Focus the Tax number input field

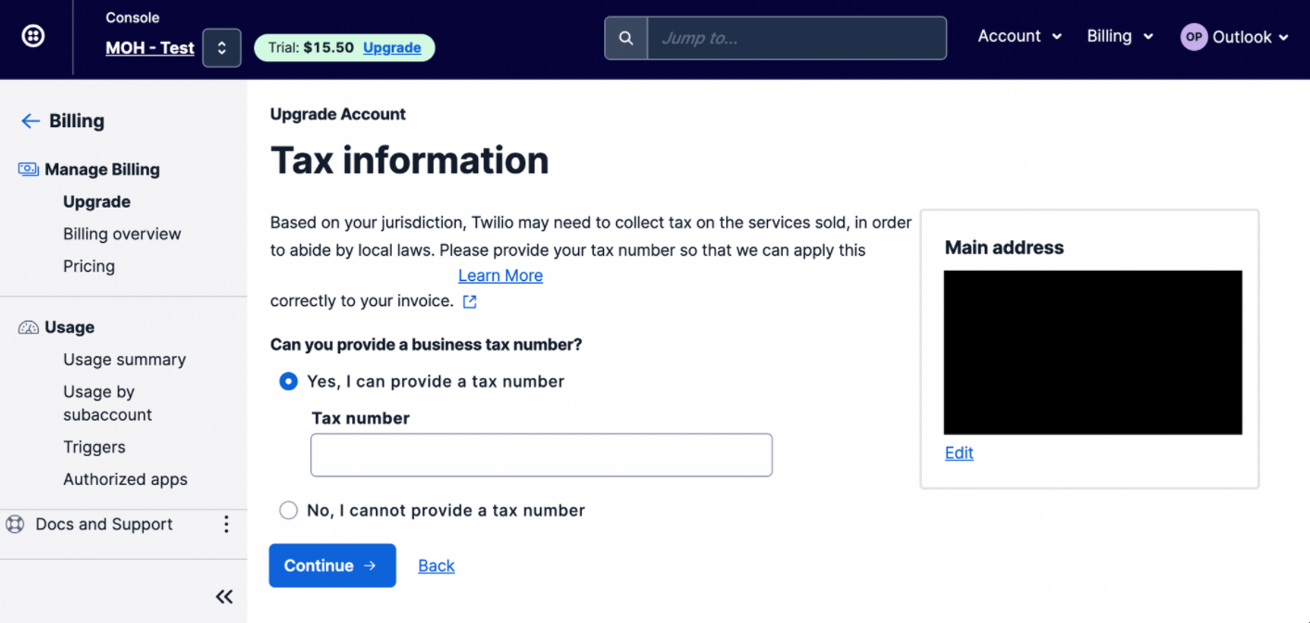click(x=541, y=455)
